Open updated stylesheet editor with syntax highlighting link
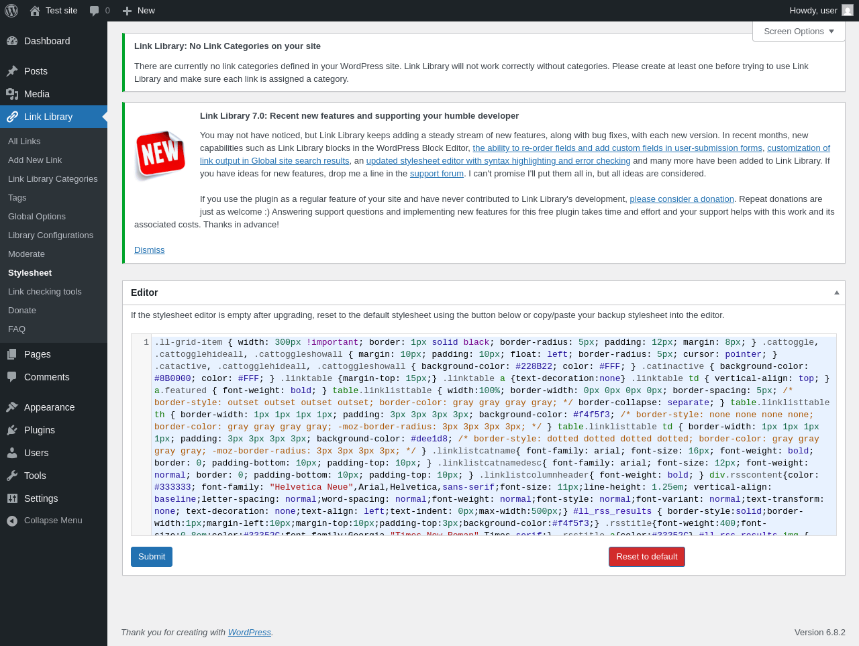Screen dimensions: 859x646 point(498,161)
